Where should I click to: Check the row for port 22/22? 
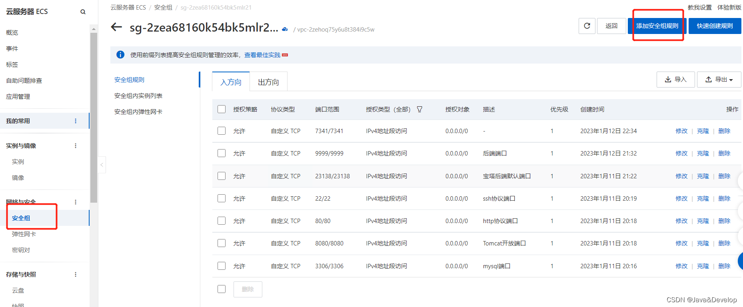(222, 198)
